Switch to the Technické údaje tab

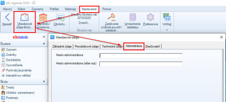pyautogui.click(x=112, y=46)
